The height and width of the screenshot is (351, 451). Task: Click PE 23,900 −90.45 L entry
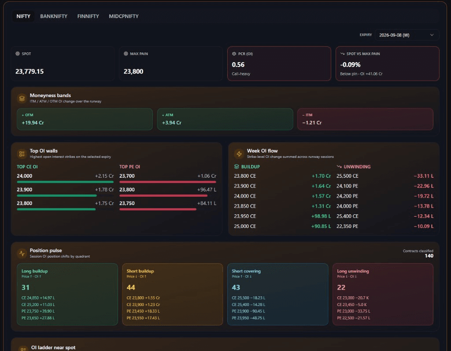(x=248, y=311)
